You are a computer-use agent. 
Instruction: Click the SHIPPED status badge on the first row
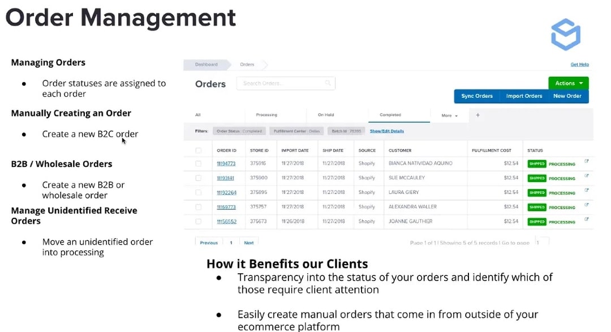[536, 163]
